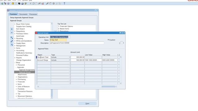Viewport: 198px width, 111px height.
Task: Click the Attachments paperclip icon
Action: [x=57, y=3]
